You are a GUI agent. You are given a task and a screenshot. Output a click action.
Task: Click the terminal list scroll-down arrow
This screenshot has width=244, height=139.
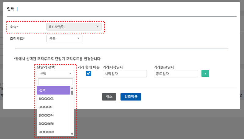point(72,134)
